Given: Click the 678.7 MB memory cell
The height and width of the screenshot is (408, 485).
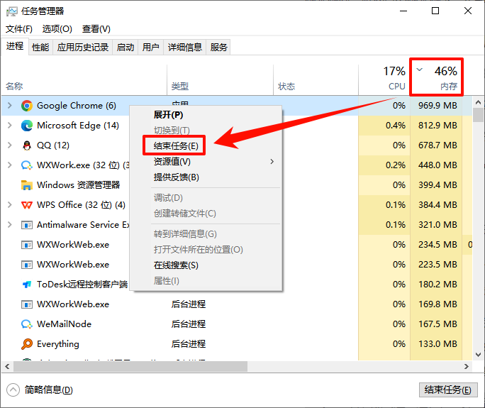Looking at the screenshot, I should [437, 145].
